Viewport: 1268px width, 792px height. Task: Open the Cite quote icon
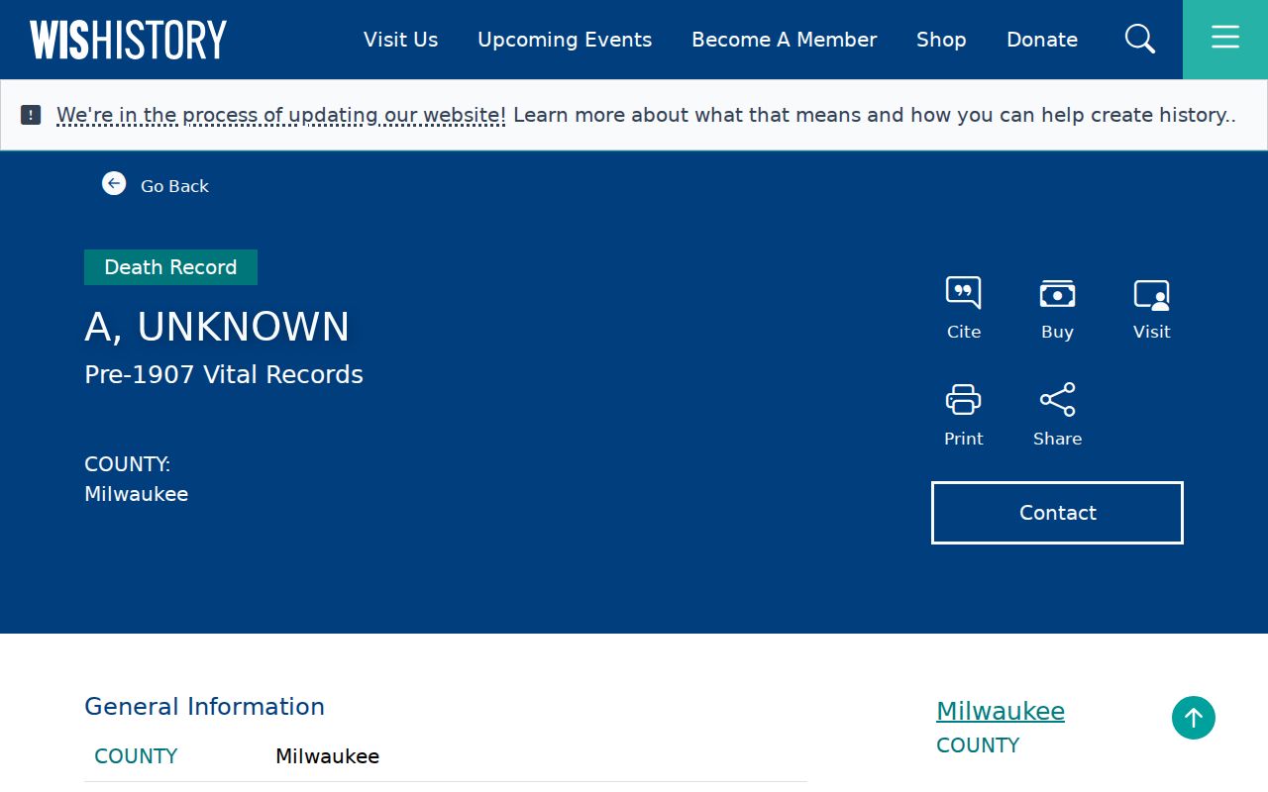tap(963, 294)
